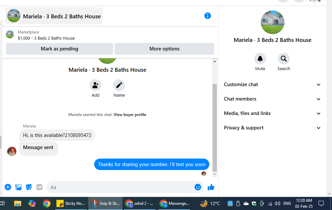This screenshot has width=332, height=210.
Task: Click the chat scrollbar up arrow
Action: (215, 61)
